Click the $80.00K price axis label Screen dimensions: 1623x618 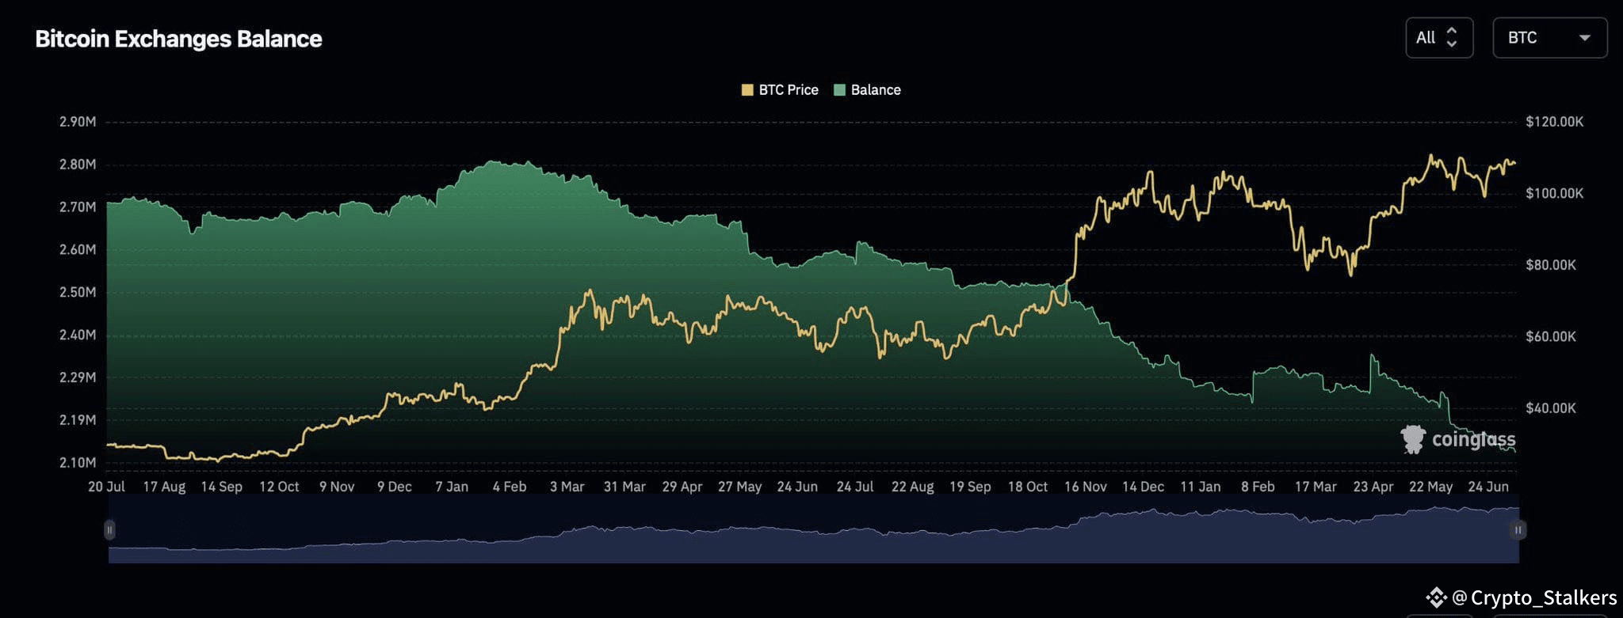pyautogui.click(x=1551, y=265)
